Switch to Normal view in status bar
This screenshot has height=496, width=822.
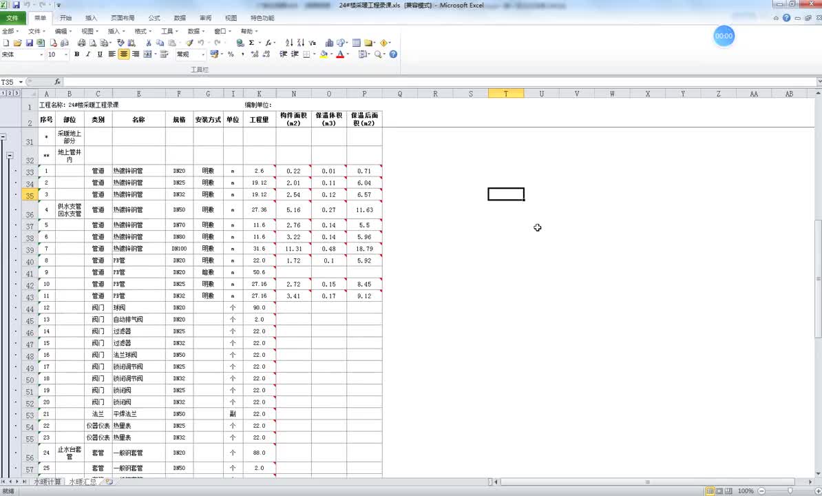[x=710, y=491]
